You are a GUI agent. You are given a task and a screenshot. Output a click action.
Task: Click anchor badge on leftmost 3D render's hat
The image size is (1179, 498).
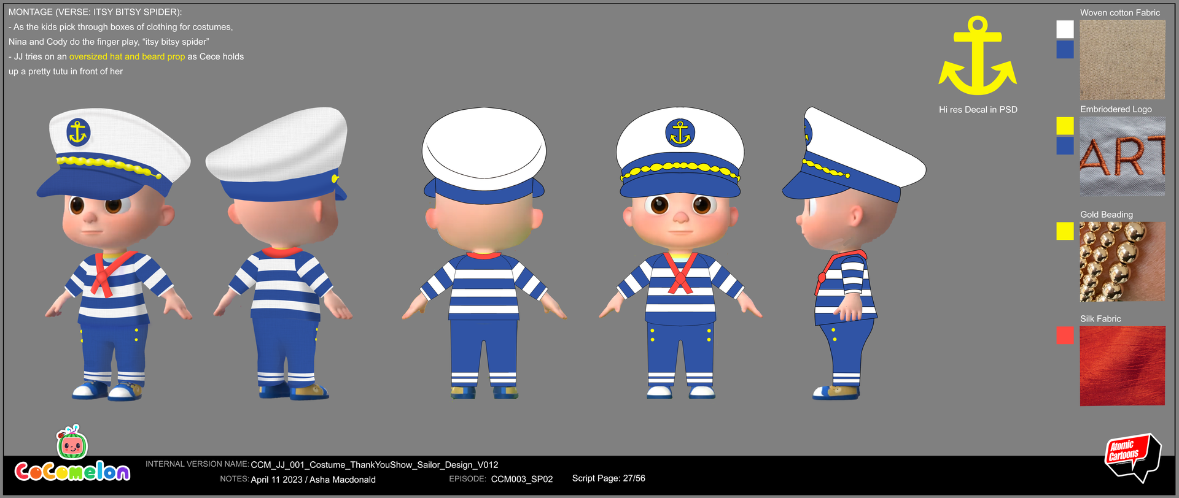pyautogui.click(x=78, y=132)
